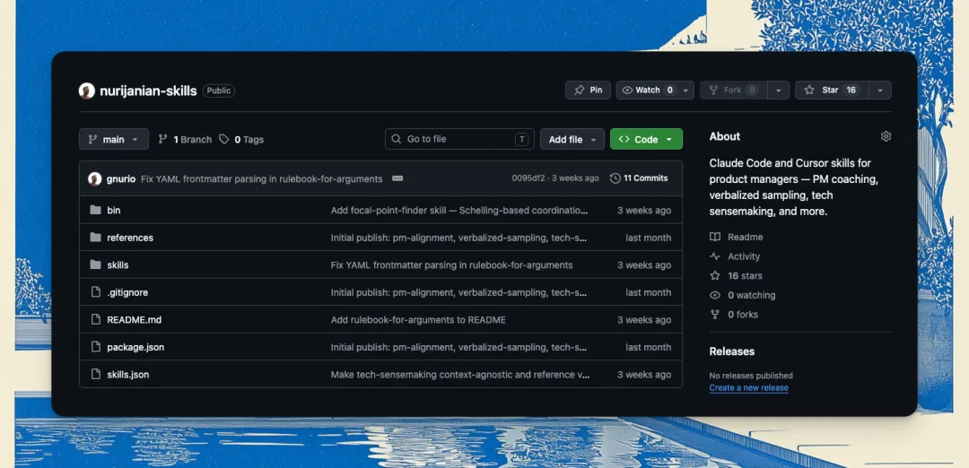The image size is (969, 468).
Task: Open the 1 Branch link
Action: click(x=185, y=140)
